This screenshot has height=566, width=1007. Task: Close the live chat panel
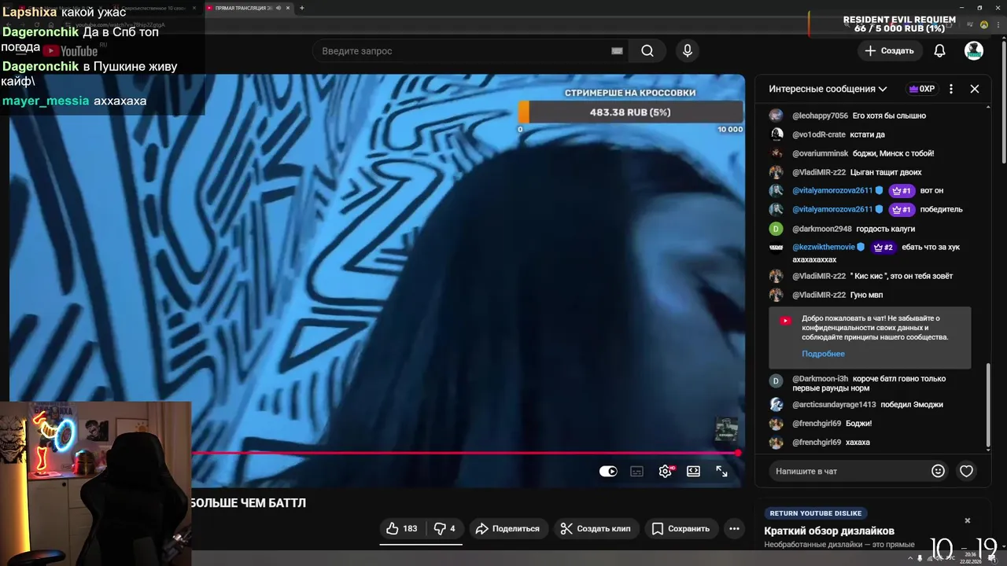coord(975,89)
